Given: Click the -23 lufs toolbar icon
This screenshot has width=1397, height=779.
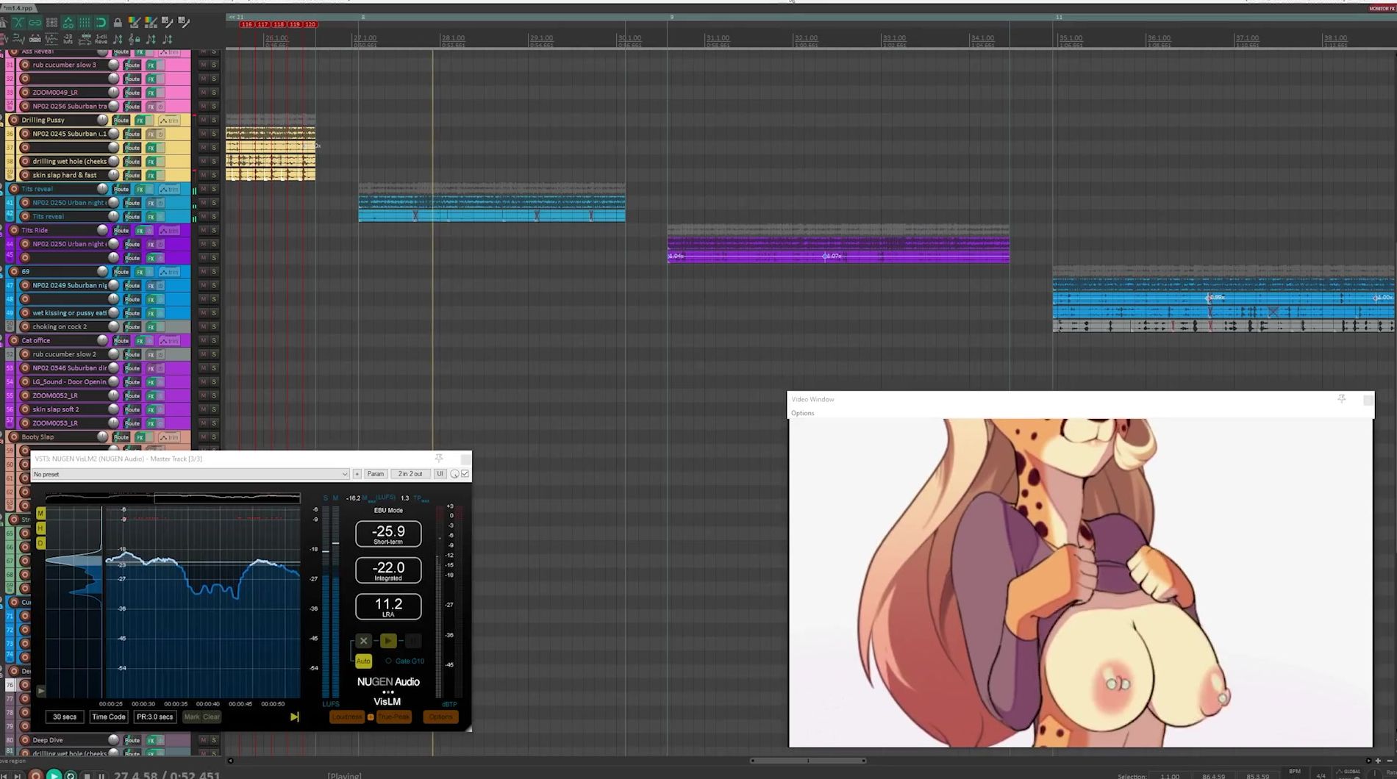Looking at the screenshot, I should 68,39.
